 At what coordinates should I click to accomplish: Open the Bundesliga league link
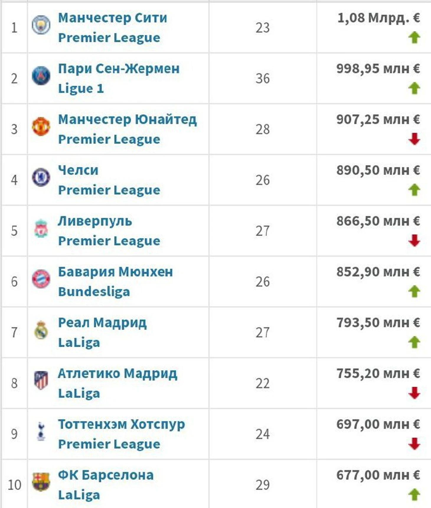[94, 292]
